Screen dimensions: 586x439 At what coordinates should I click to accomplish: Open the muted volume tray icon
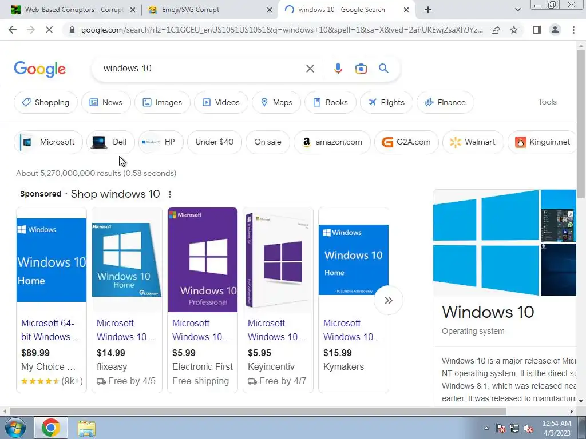click(x=528, y=429)
